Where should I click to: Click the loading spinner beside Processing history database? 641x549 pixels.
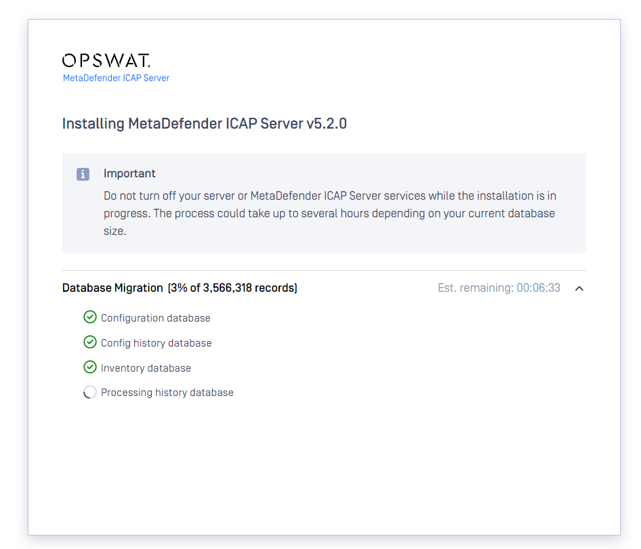[90, 392]
